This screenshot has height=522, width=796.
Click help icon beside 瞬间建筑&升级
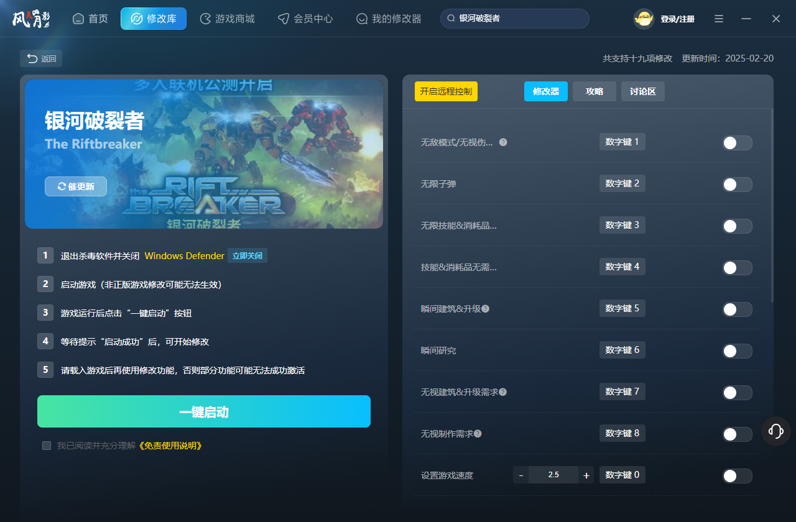[x=485, y=309]
